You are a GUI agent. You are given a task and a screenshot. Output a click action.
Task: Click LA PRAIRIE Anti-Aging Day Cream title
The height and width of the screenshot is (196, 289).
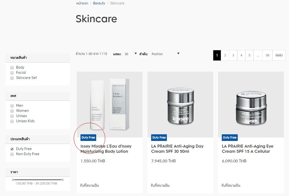pyautogui.click(x=177, y=149)
